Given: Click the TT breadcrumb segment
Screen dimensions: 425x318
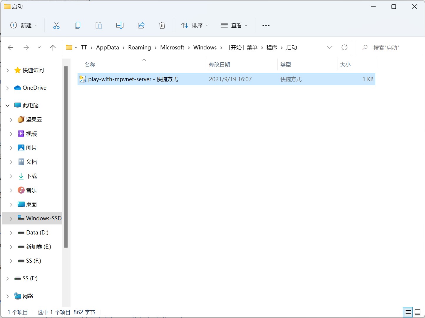Looking at the screenshot, I should [x=84, y=47].
